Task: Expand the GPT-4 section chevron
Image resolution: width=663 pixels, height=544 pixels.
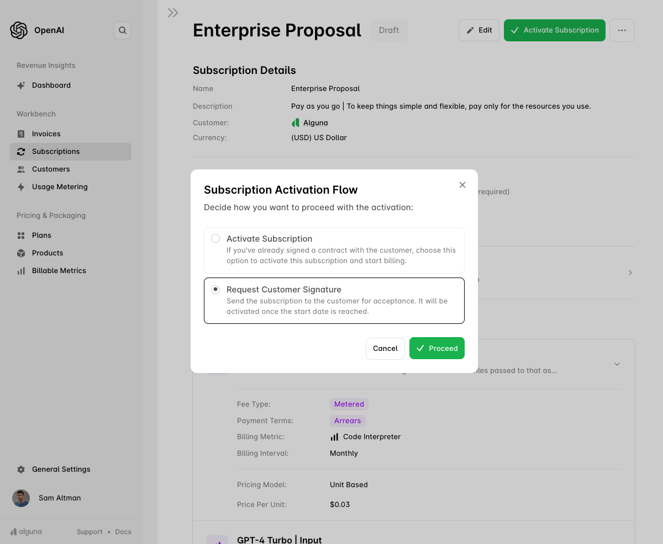Action: click(617, 364)
